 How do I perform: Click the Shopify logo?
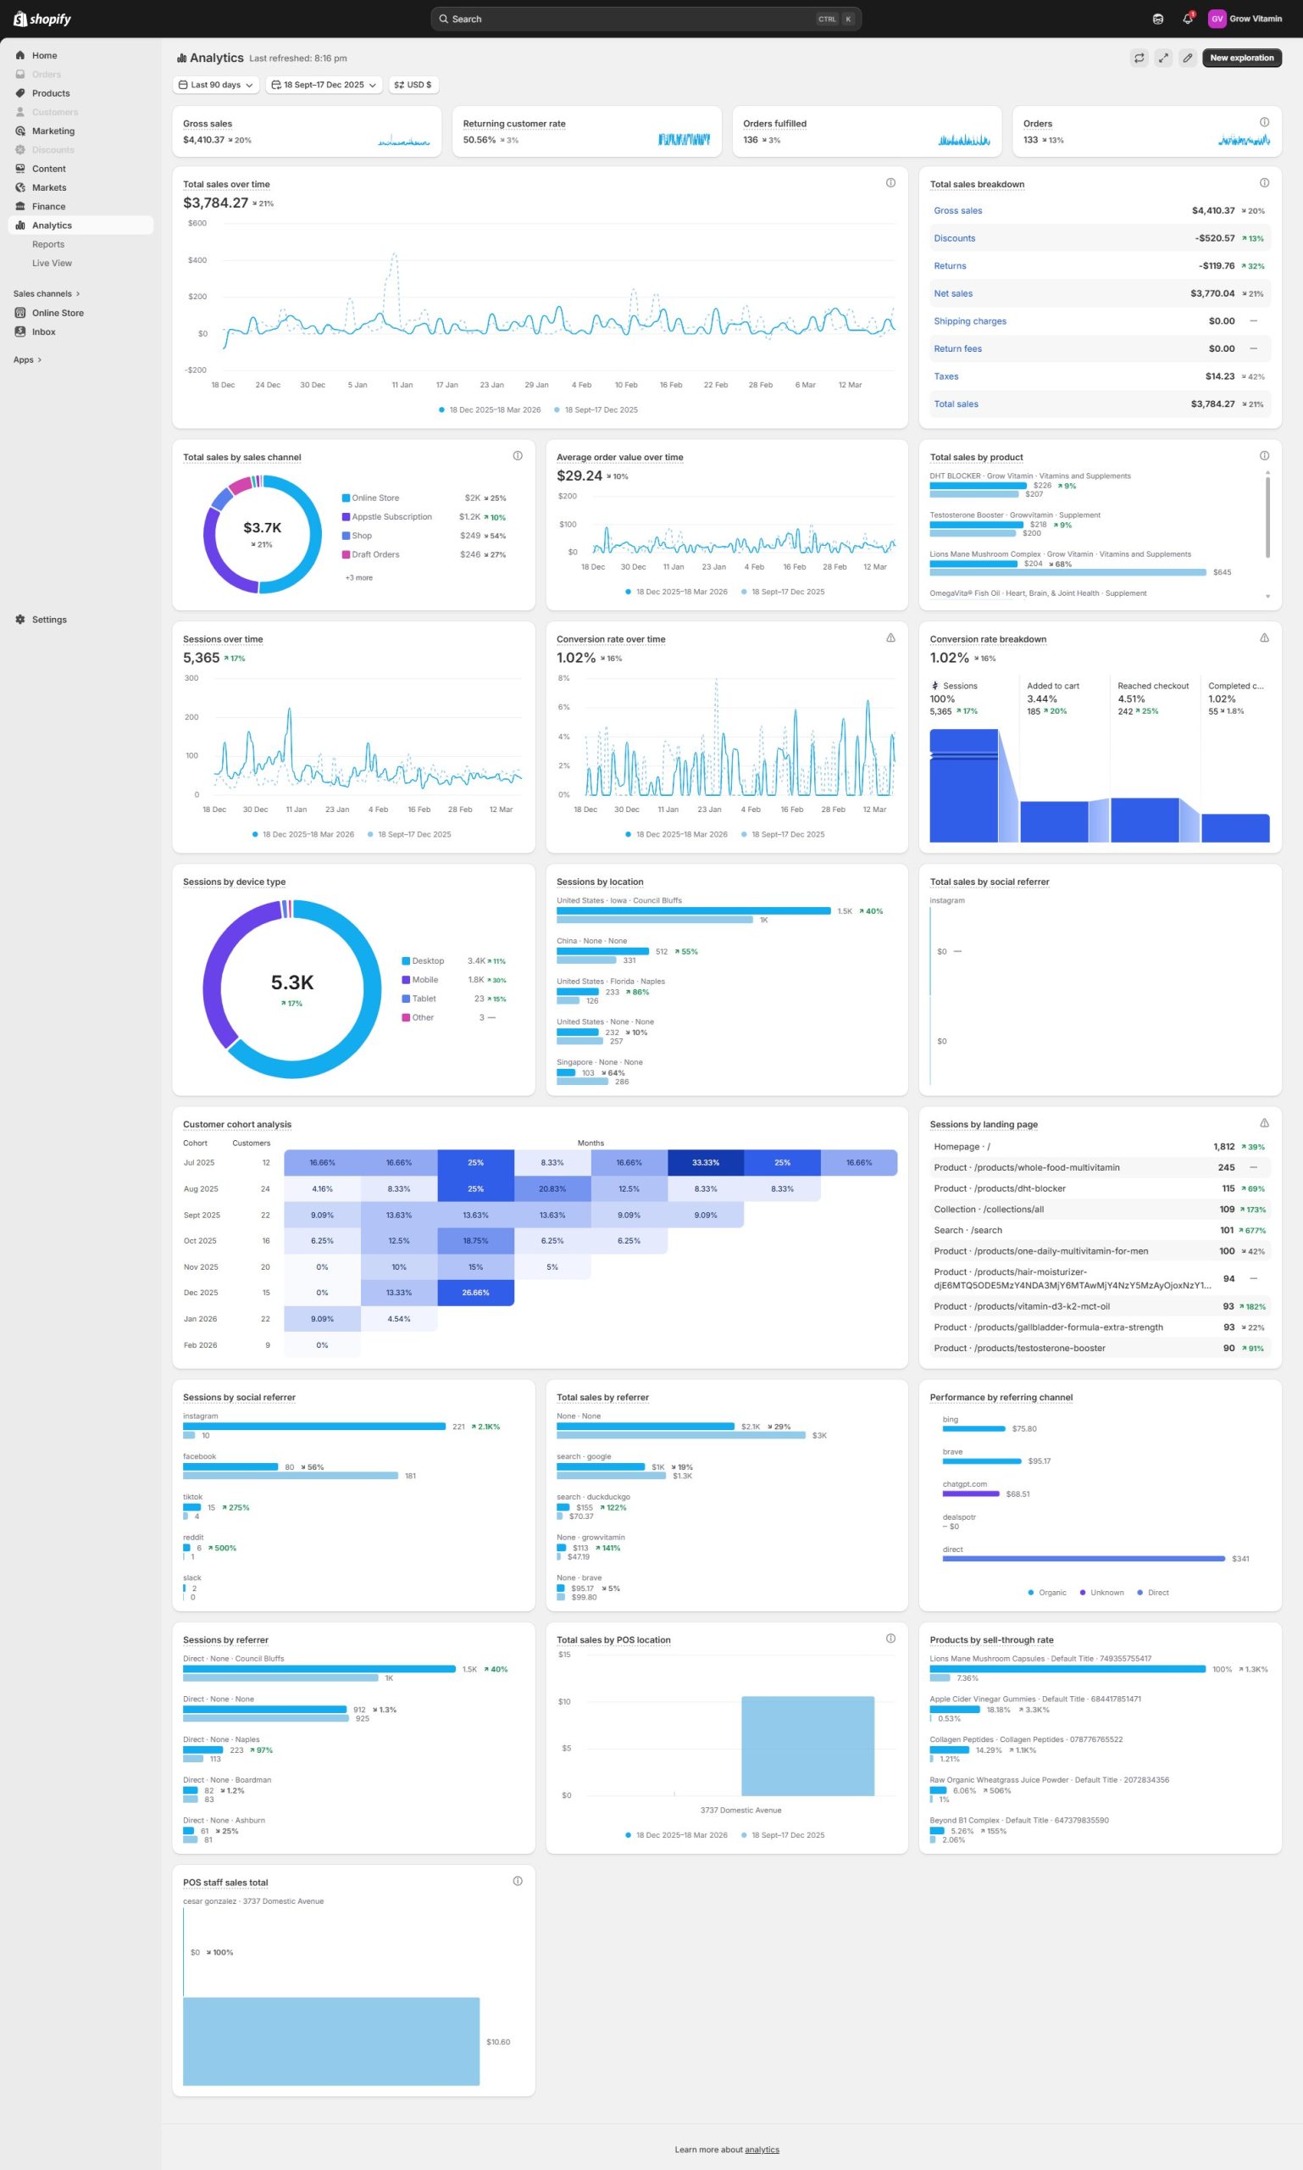tap(42, 19)
